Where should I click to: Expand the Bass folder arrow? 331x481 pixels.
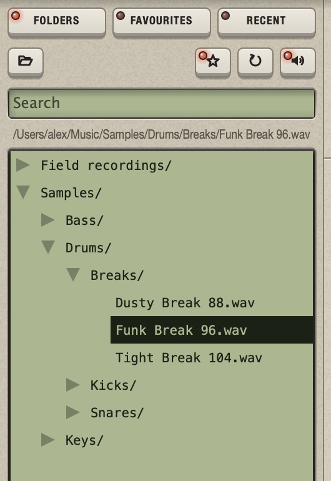pyautogui.click(x=48, y=220)
